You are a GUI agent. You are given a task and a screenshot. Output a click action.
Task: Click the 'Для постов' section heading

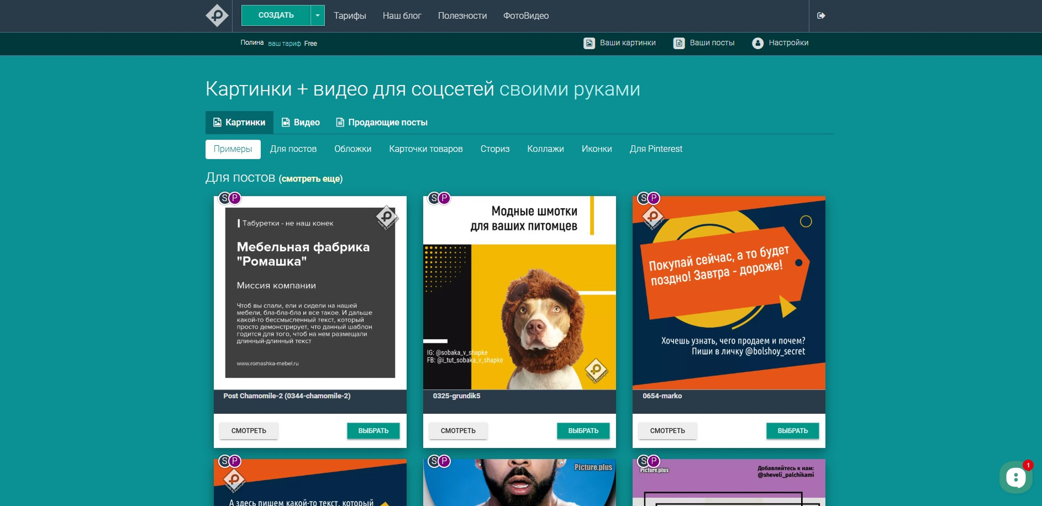pos(240,177)
